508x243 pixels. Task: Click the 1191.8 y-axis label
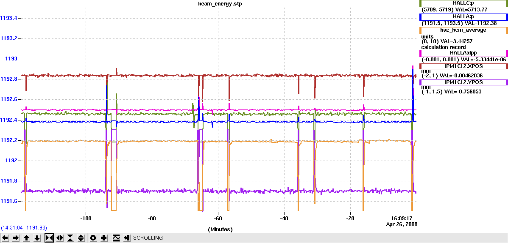pos(9,181)
